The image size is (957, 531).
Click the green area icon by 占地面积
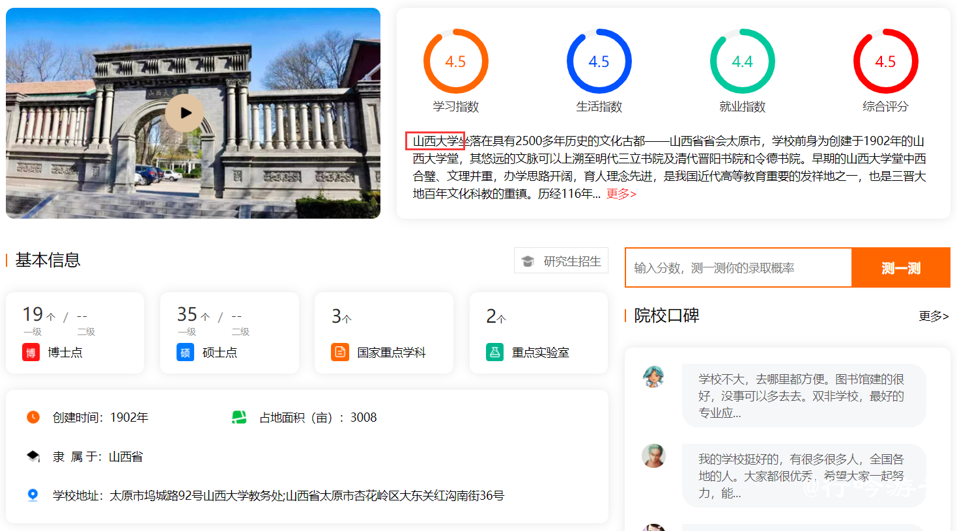coord(239,417)
